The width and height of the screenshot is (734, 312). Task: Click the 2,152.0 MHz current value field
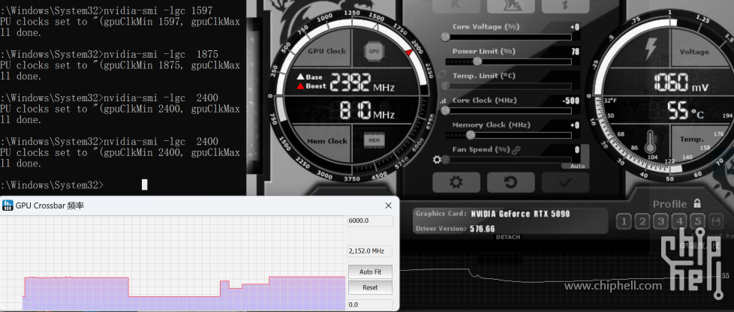pos(370,251)
